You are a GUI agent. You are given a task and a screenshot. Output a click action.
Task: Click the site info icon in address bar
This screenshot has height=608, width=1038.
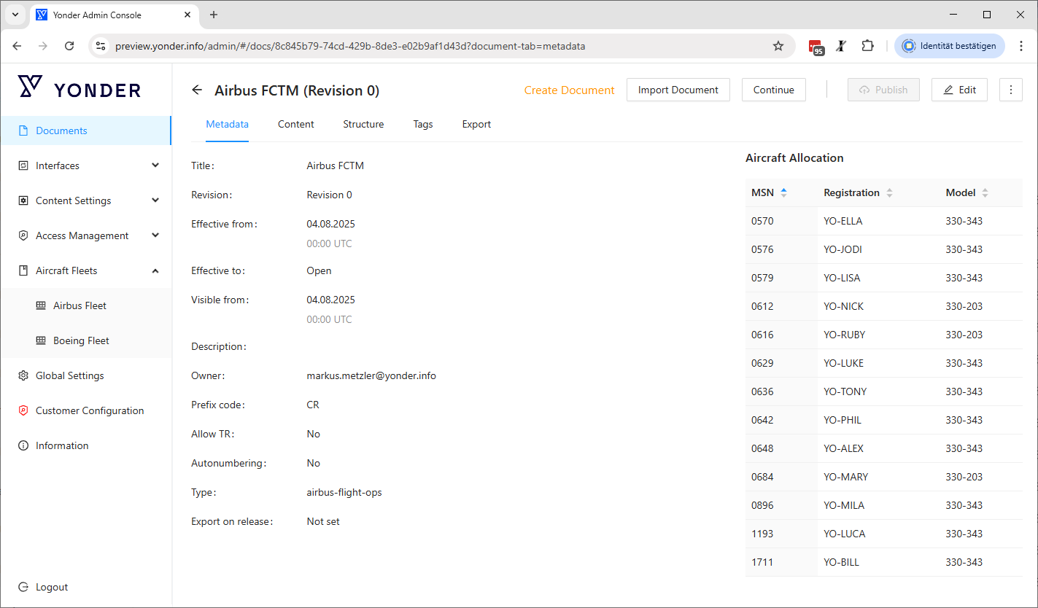101,46
